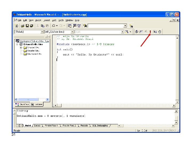This screenshot has height=144, width=192.
Task: Click the Compile toolbar icon
Action: 137,32
